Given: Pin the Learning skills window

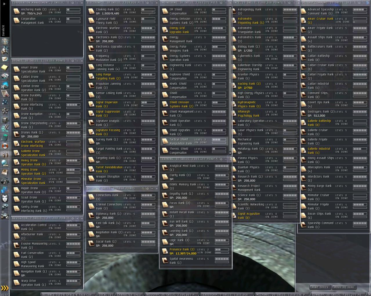Looking at the screenshot, I should [x=221, y=159].
